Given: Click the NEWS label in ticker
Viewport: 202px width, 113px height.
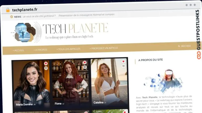Looking at the screenshot, I should pyautogui.click(x=18, y=17).
